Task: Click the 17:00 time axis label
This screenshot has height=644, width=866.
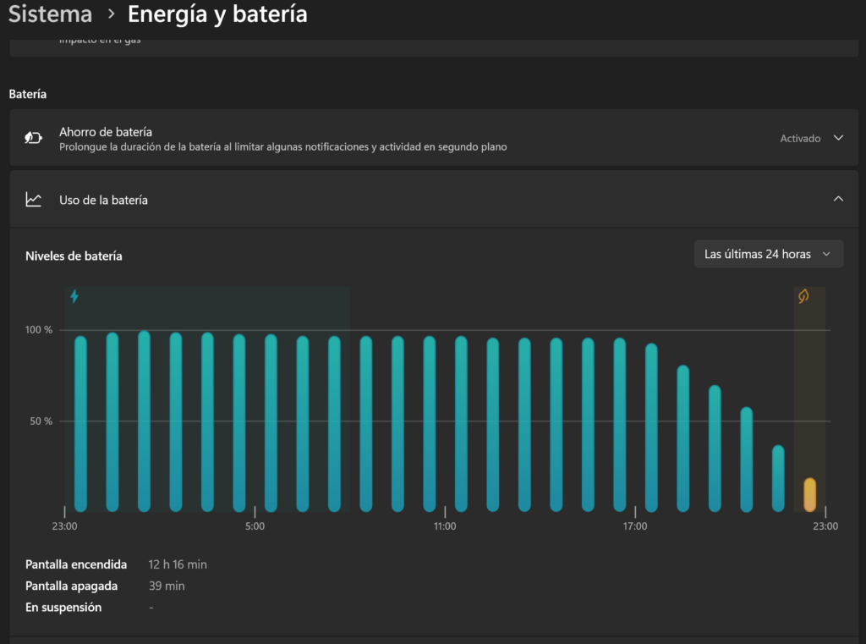Action: click(635, 526)
